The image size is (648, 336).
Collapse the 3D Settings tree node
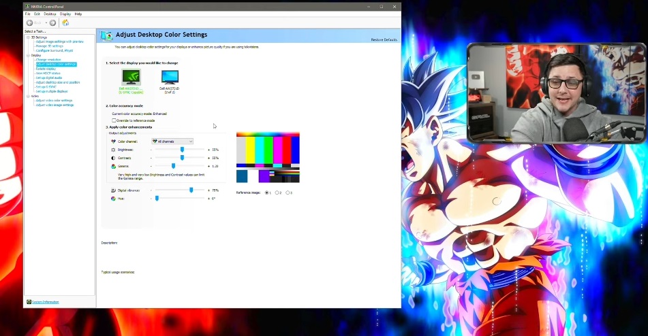pos(28,37)
